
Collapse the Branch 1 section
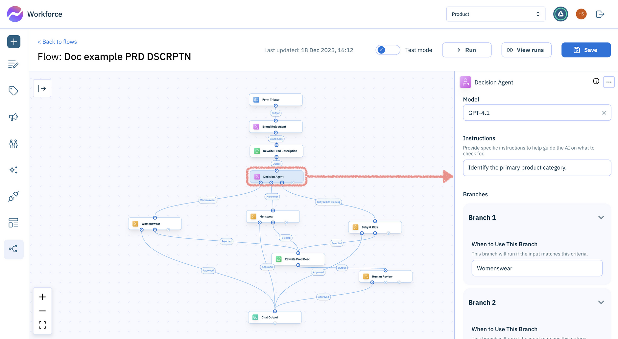601,217
